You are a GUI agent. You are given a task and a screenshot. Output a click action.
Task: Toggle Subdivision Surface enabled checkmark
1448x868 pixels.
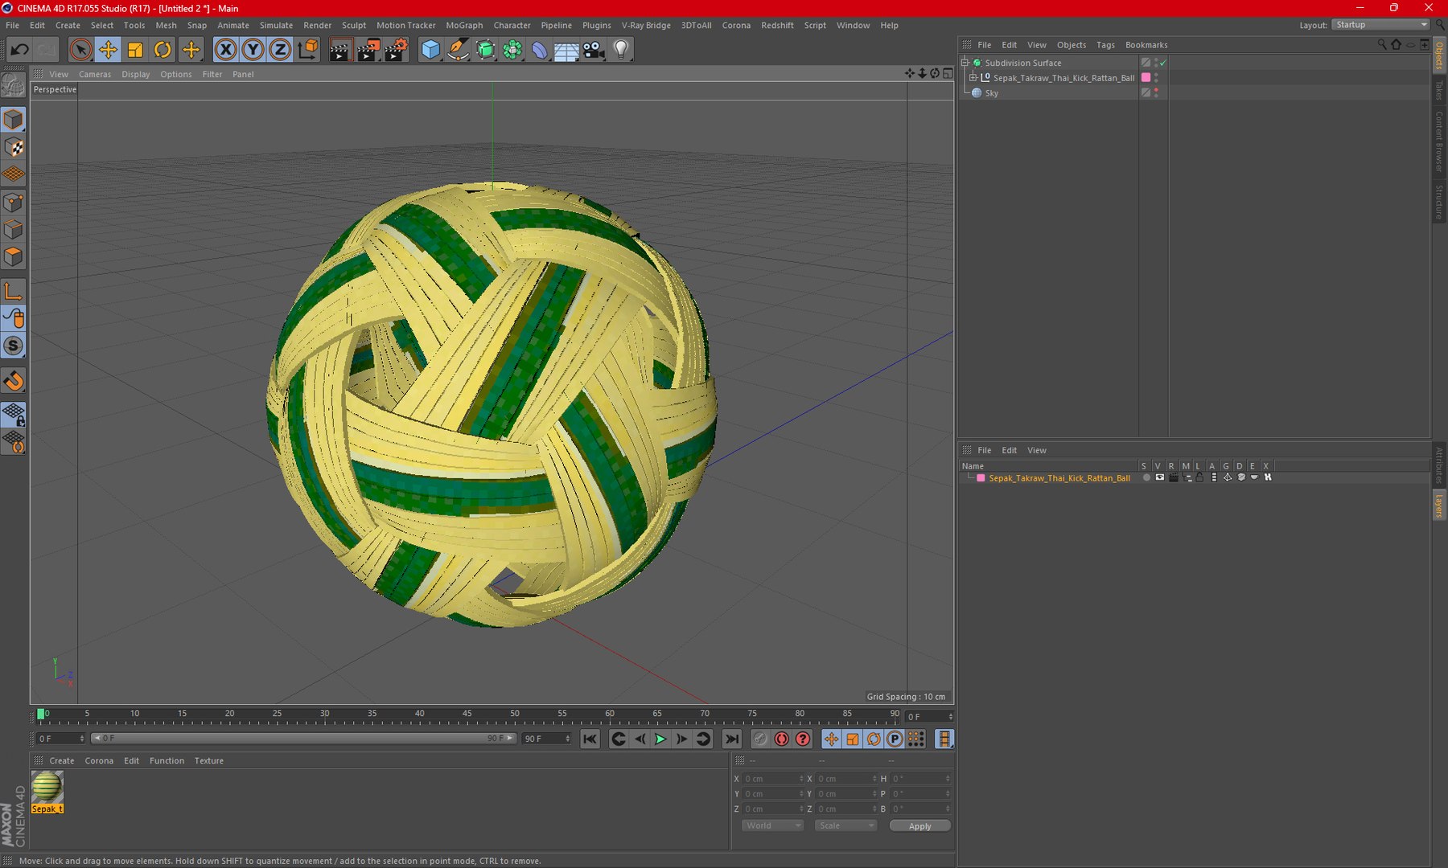(1163, 63)
